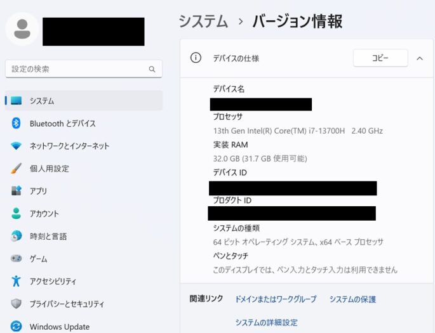
Task: Click the プロダクト ID label
Action: coord(232,200)
